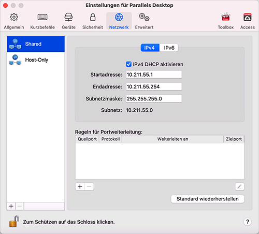Click the Standard wiederherstellen button
The width and height of the screenshot is (259, 234).
208,199
